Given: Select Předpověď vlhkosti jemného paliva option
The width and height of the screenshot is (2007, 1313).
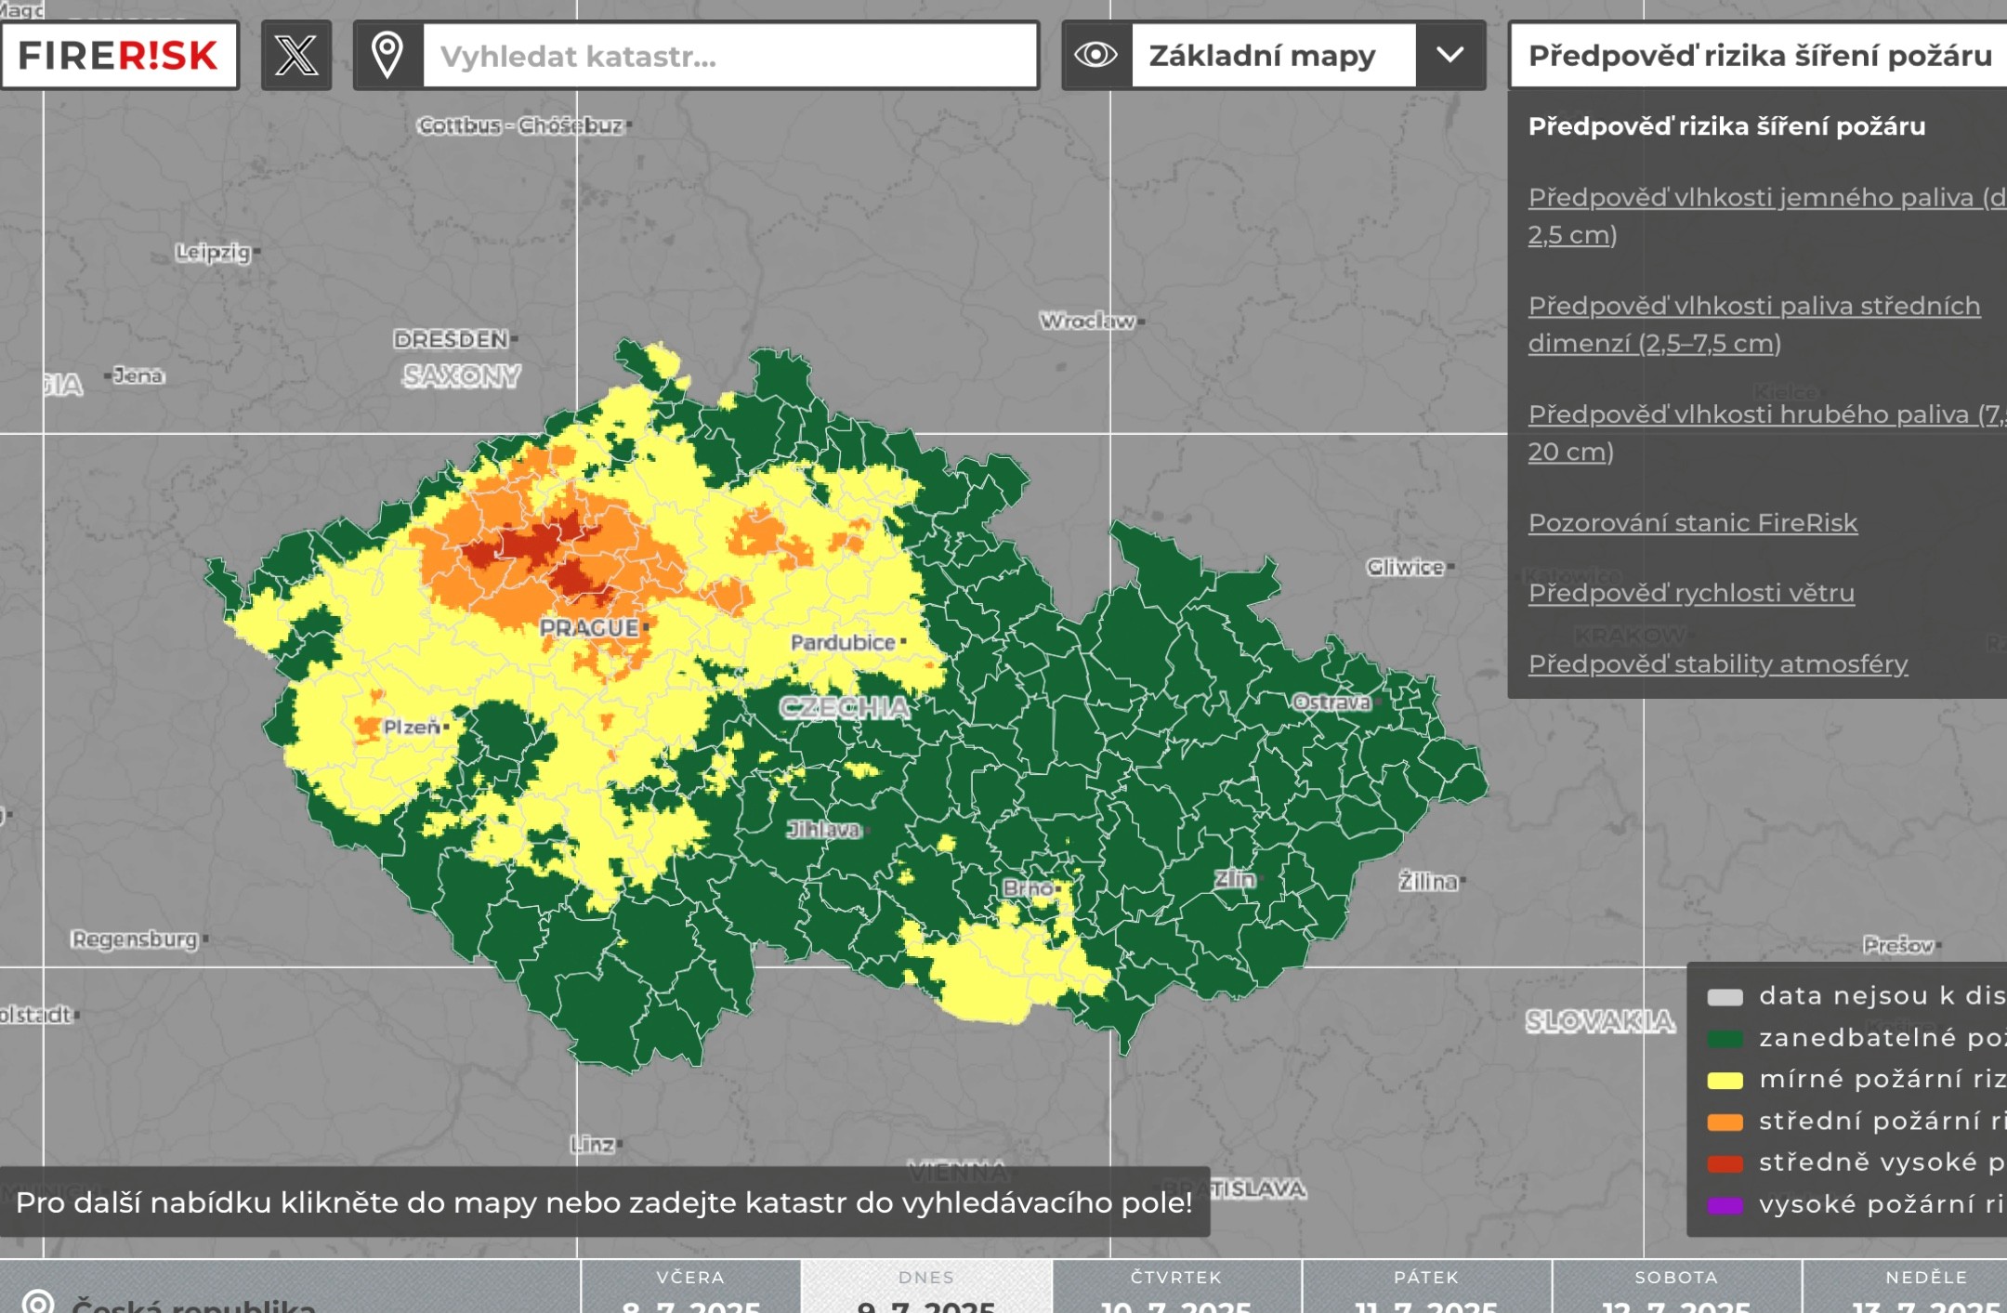Looking at the screenshot, I should coord(1767,216).
